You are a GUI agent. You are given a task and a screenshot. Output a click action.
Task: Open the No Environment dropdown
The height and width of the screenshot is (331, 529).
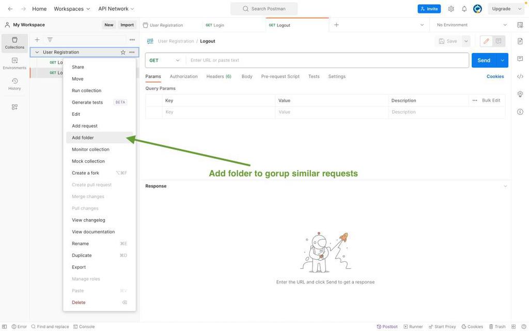tap(471, 25)
